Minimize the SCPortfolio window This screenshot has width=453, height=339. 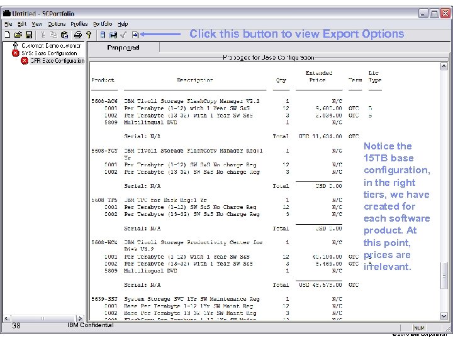click(423, 14)
